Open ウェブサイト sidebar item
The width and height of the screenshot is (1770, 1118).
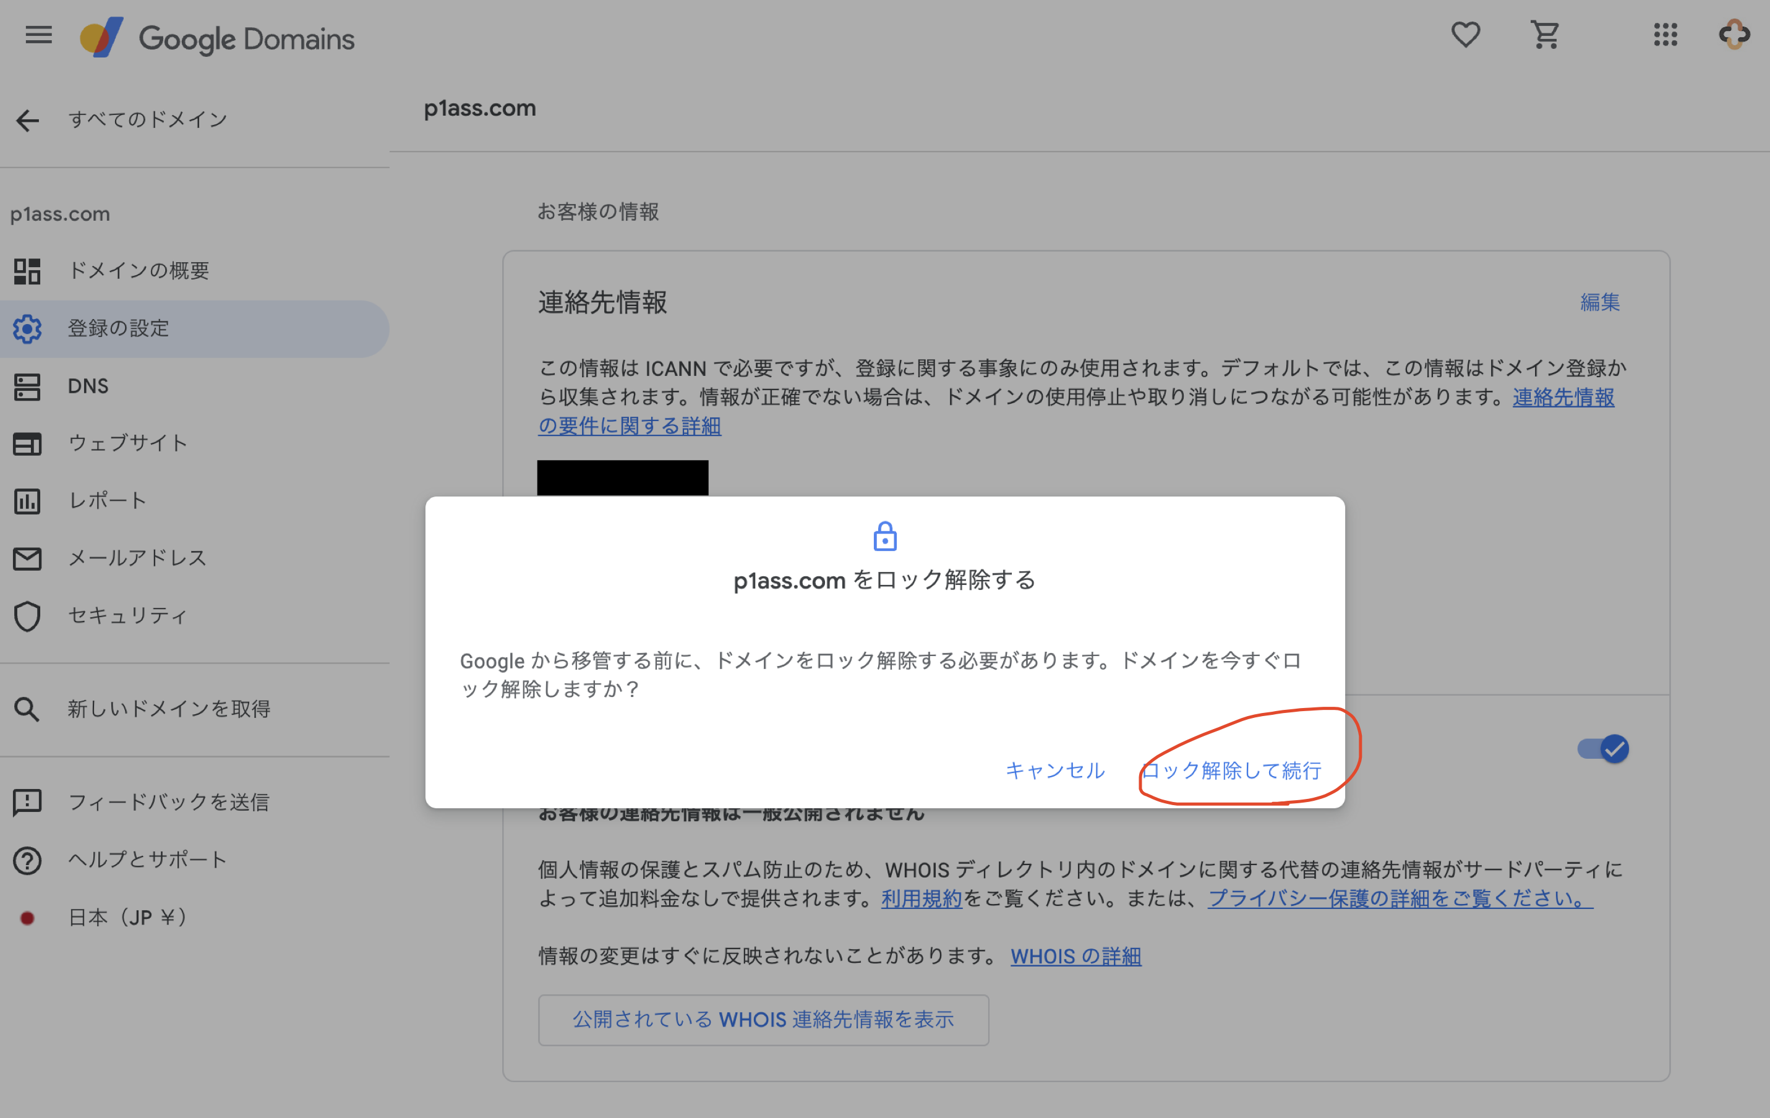[128, 443]
